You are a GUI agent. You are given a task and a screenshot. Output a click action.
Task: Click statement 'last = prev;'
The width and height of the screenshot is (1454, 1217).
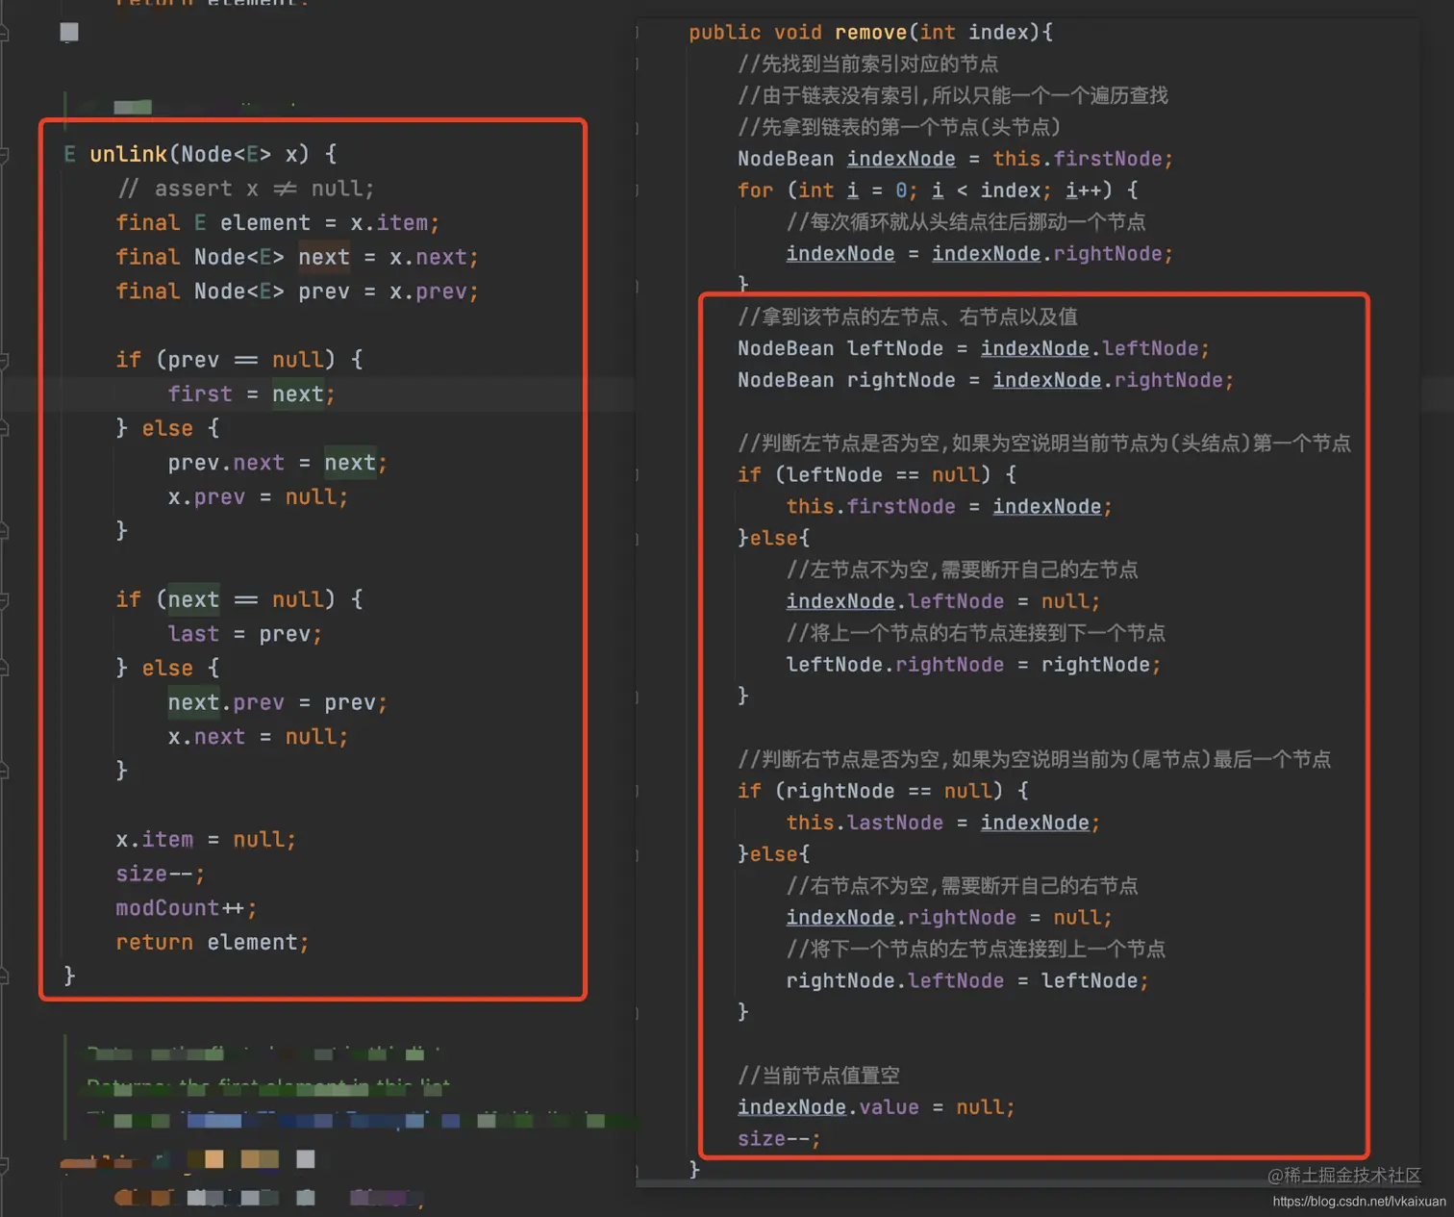(245, 634)
